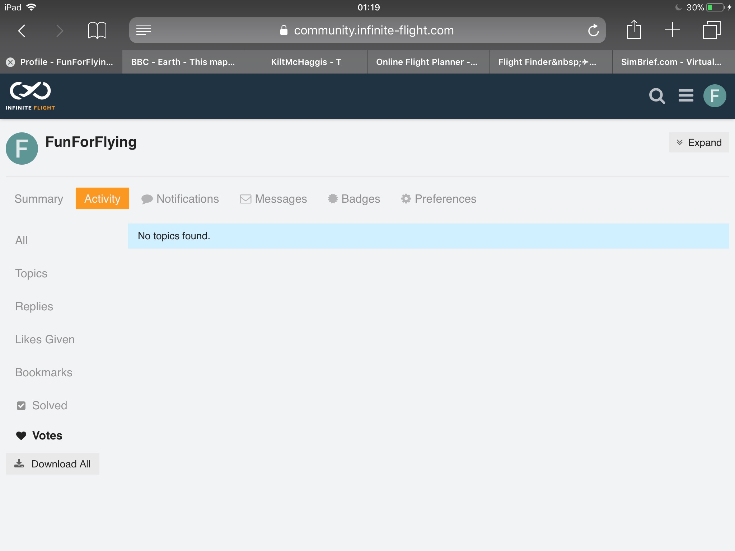Open the Preferences tab

(x=439, y=199)
